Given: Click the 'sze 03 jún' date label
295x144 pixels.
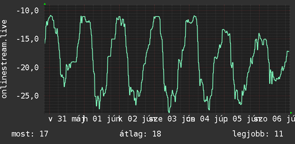Looking at the screenshot, I should pyautogui.click(x=172, y=119).
